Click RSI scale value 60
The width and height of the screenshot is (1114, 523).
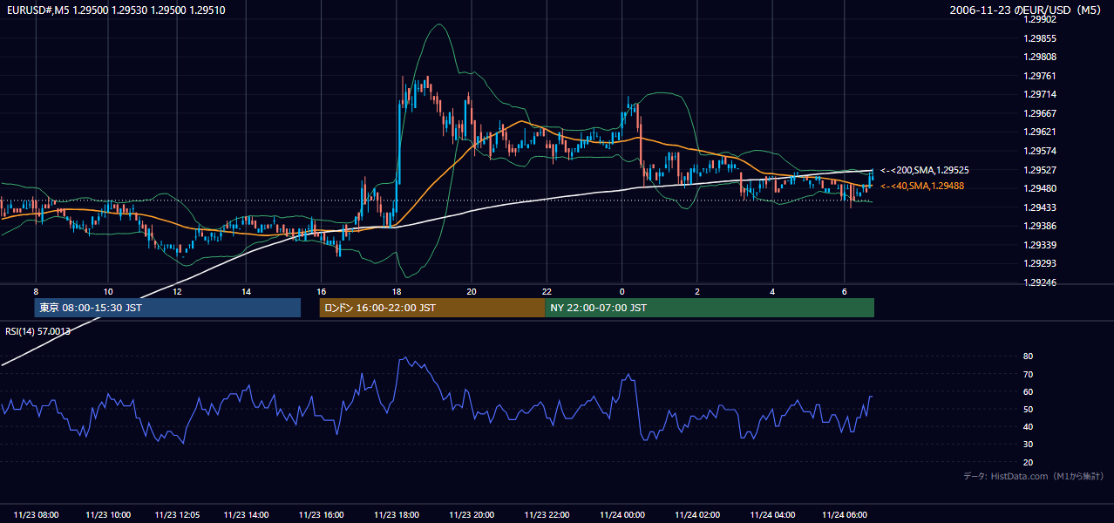point(1029,391)
